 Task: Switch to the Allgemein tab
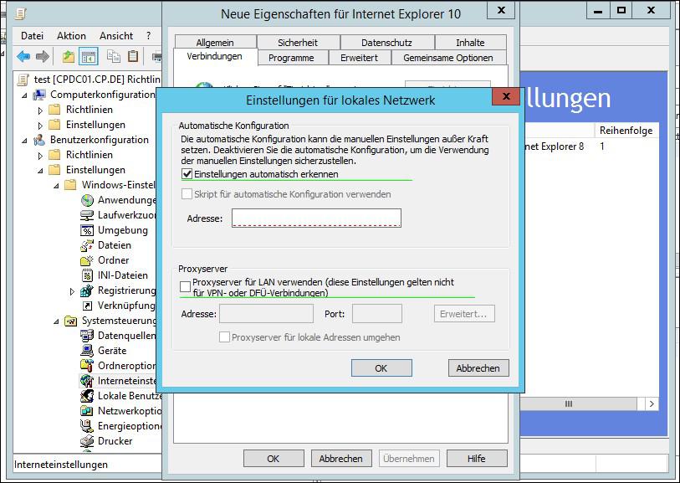(215, 42)
